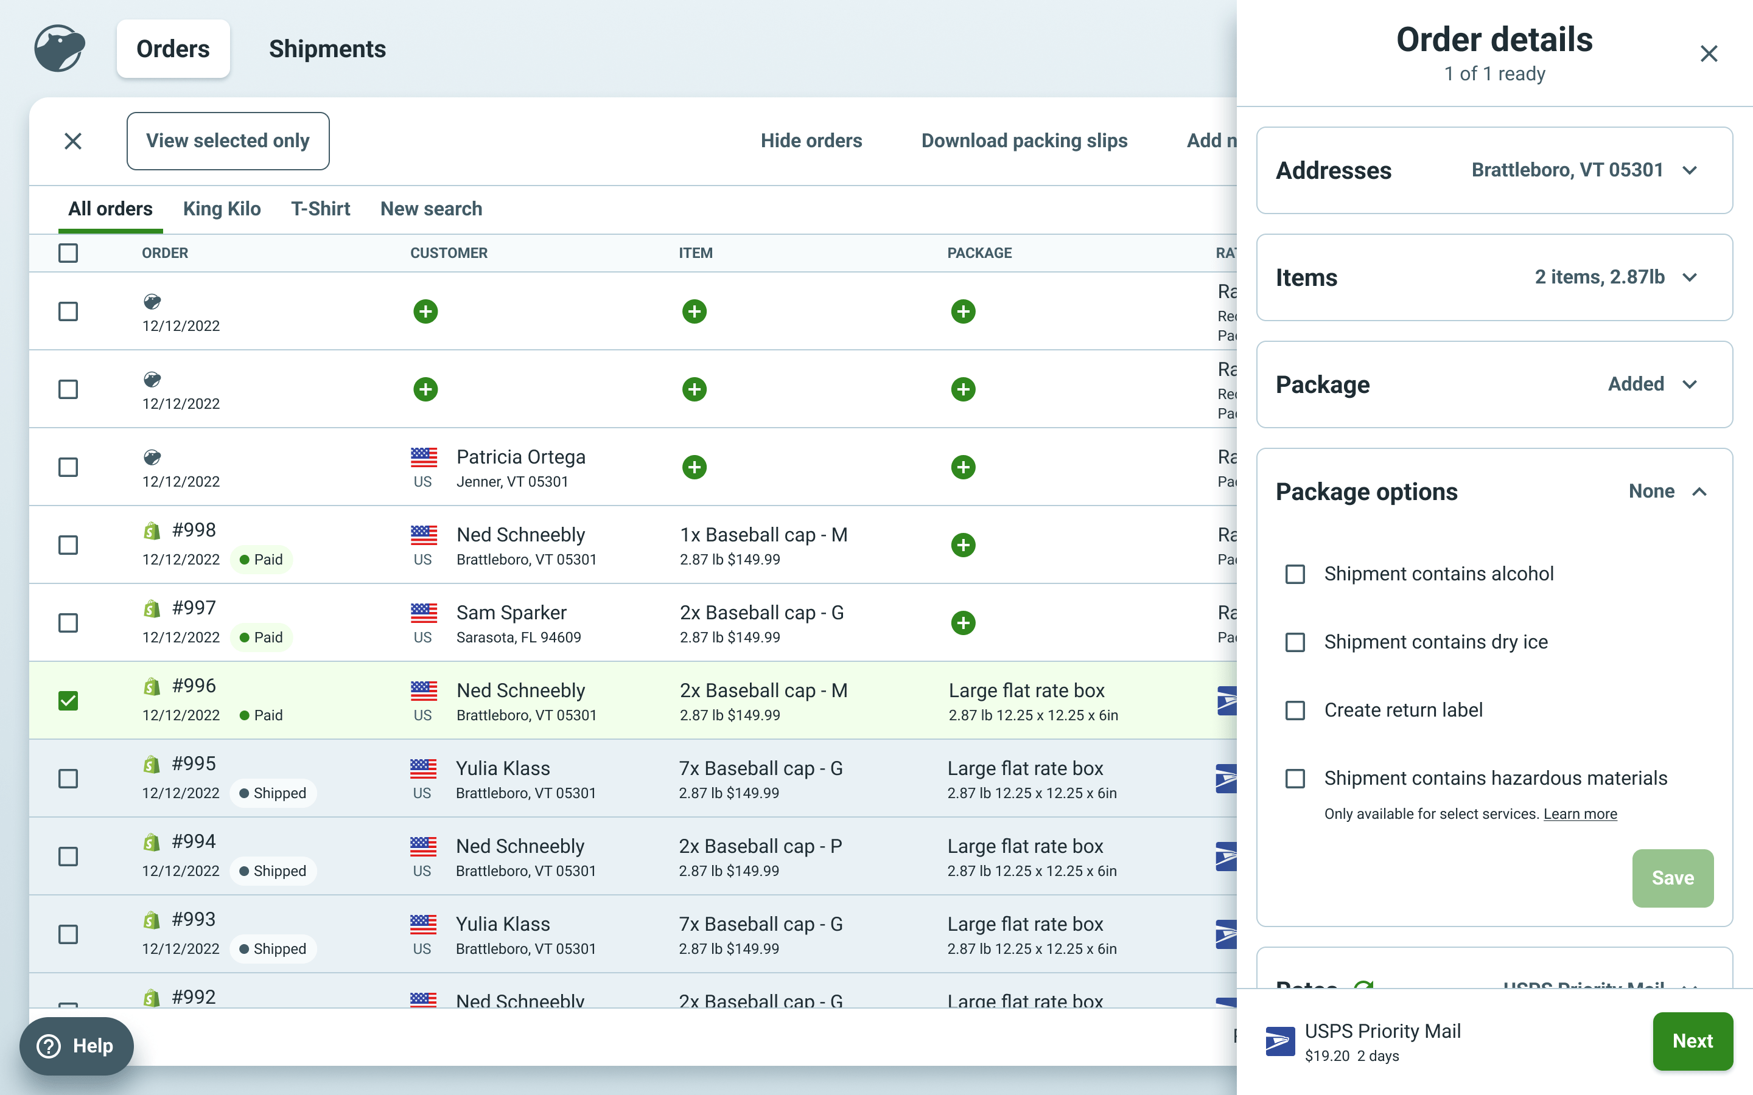Open the Learn more link
The image size is (1753, 1095).
pyautogui.click(x=1580, y=814)
